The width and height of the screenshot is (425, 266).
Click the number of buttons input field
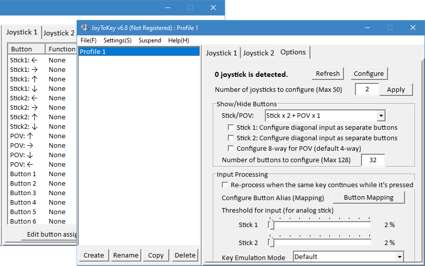(x=373, y=160)
